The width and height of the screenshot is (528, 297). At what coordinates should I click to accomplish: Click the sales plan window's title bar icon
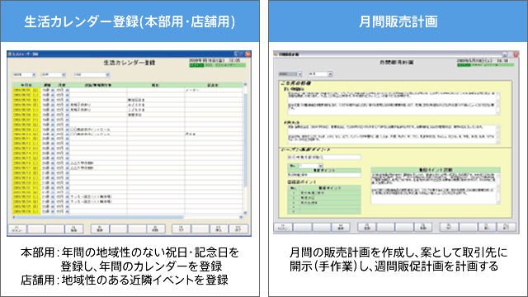point(276,54)
